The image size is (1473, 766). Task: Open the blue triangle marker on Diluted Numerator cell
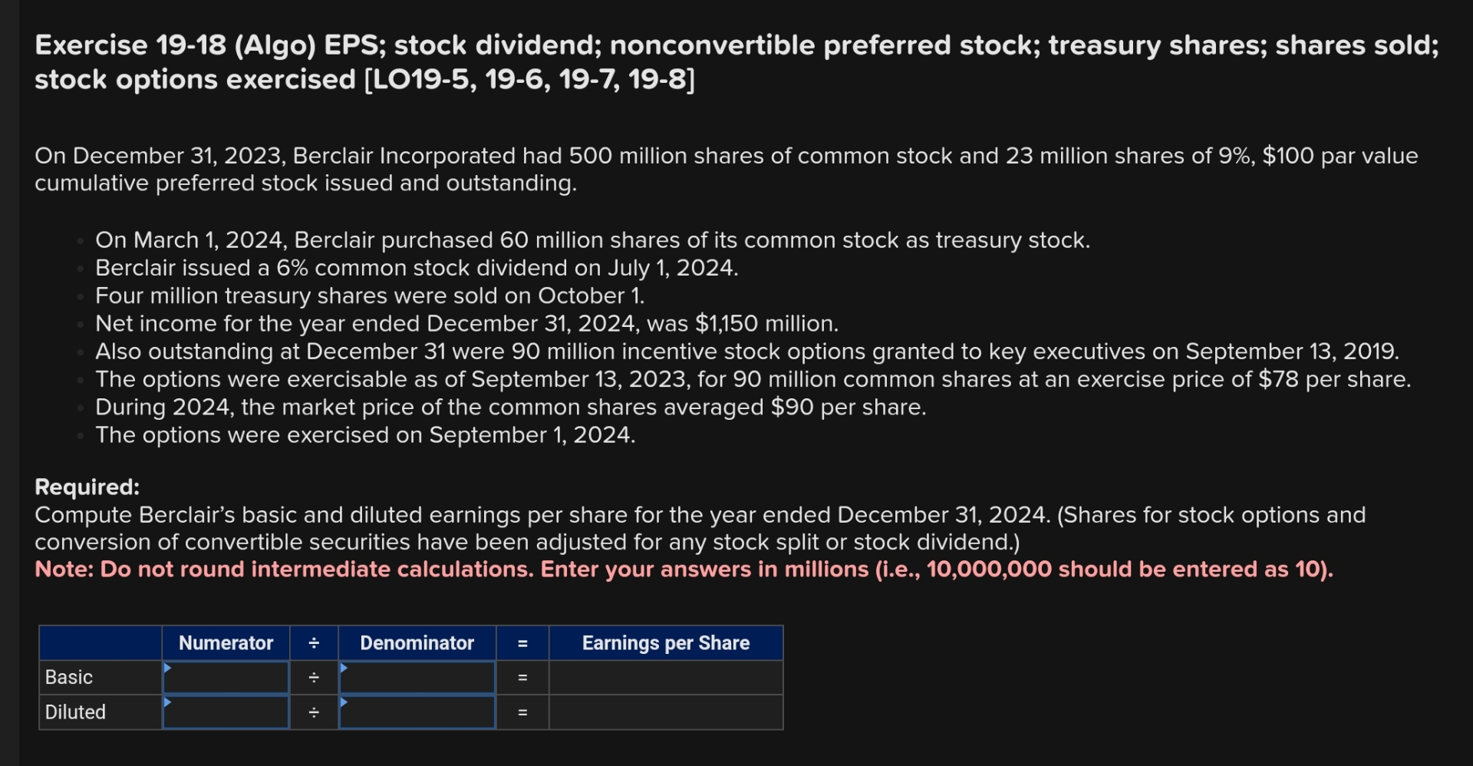pyautogui.click(x=167, y=702)
